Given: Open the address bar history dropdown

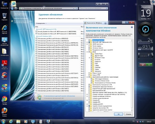Looking at the screenshot, I should (x=74, y=8).
